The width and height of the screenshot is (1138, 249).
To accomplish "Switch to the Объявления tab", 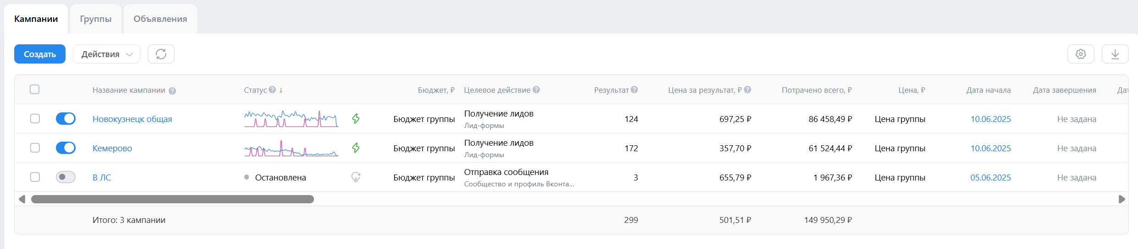I will tap(160, 19).
